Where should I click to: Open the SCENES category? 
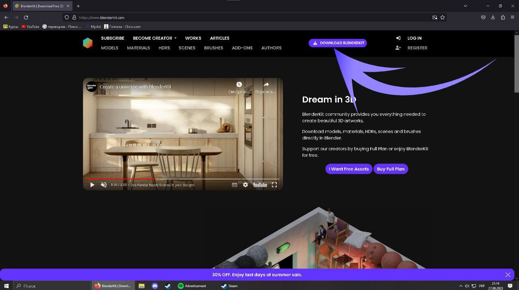187,48
